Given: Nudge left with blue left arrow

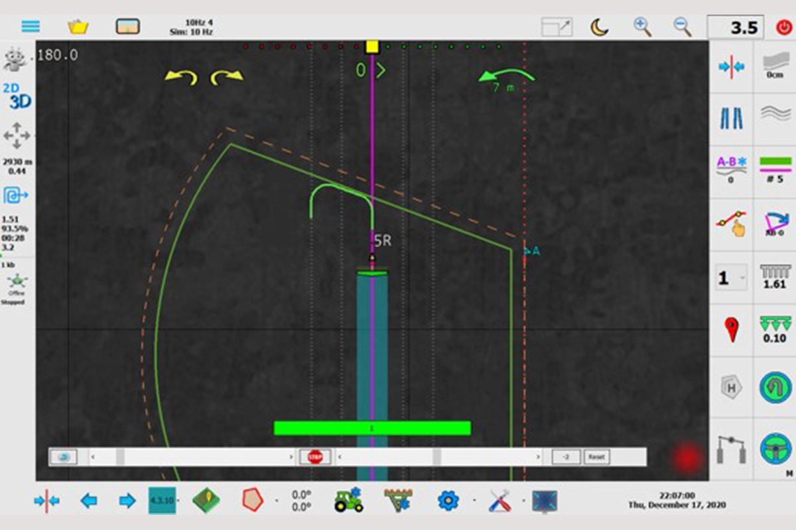Looking at the screenshot, I should point(88,502).
